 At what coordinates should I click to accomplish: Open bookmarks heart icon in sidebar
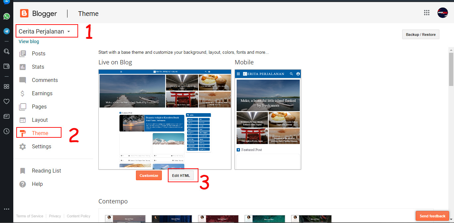pos(6,101)
